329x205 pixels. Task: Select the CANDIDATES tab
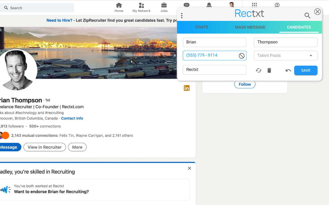299,27
